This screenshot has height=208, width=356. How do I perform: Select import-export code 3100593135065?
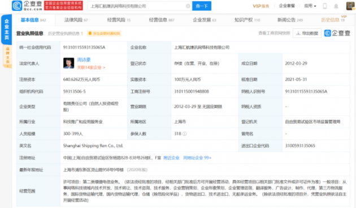click(300, 145)
